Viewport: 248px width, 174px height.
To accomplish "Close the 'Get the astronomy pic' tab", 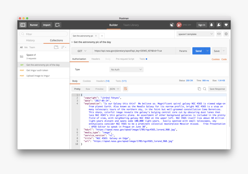I will coord(96,36).
